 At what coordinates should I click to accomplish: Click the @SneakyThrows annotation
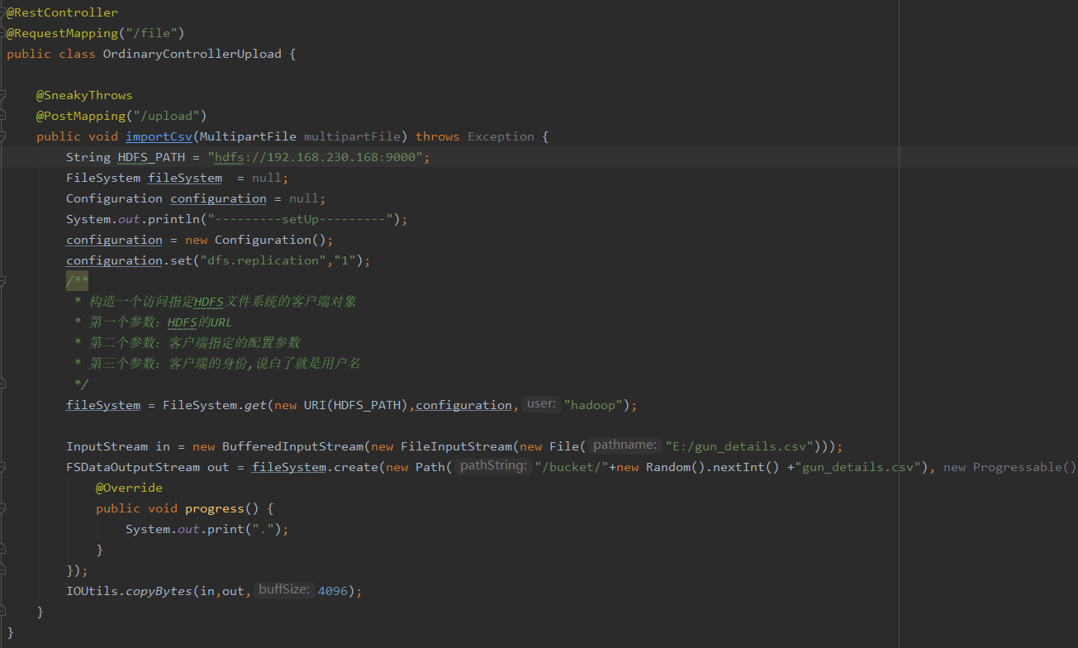point(84,95)
